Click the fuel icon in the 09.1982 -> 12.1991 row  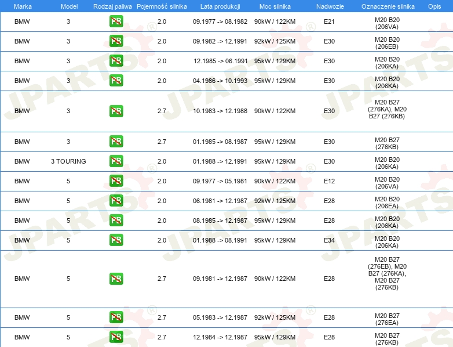(x=116, y=41)
